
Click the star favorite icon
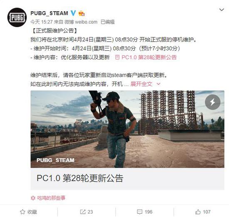click(x=22, y=212)
